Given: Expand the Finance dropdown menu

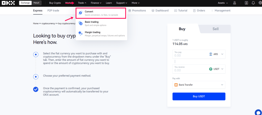Looking at the screenshot, I should (96, 3).
